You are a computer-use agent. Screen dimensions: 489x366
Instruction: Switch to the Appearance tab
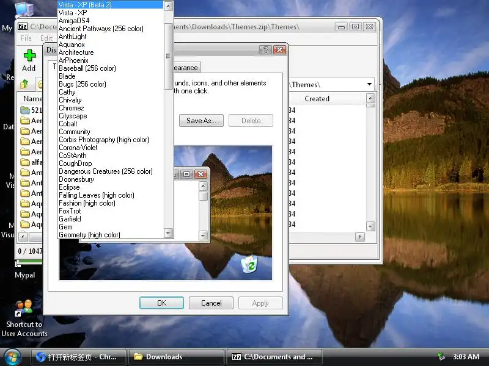(x=186, y=68)
